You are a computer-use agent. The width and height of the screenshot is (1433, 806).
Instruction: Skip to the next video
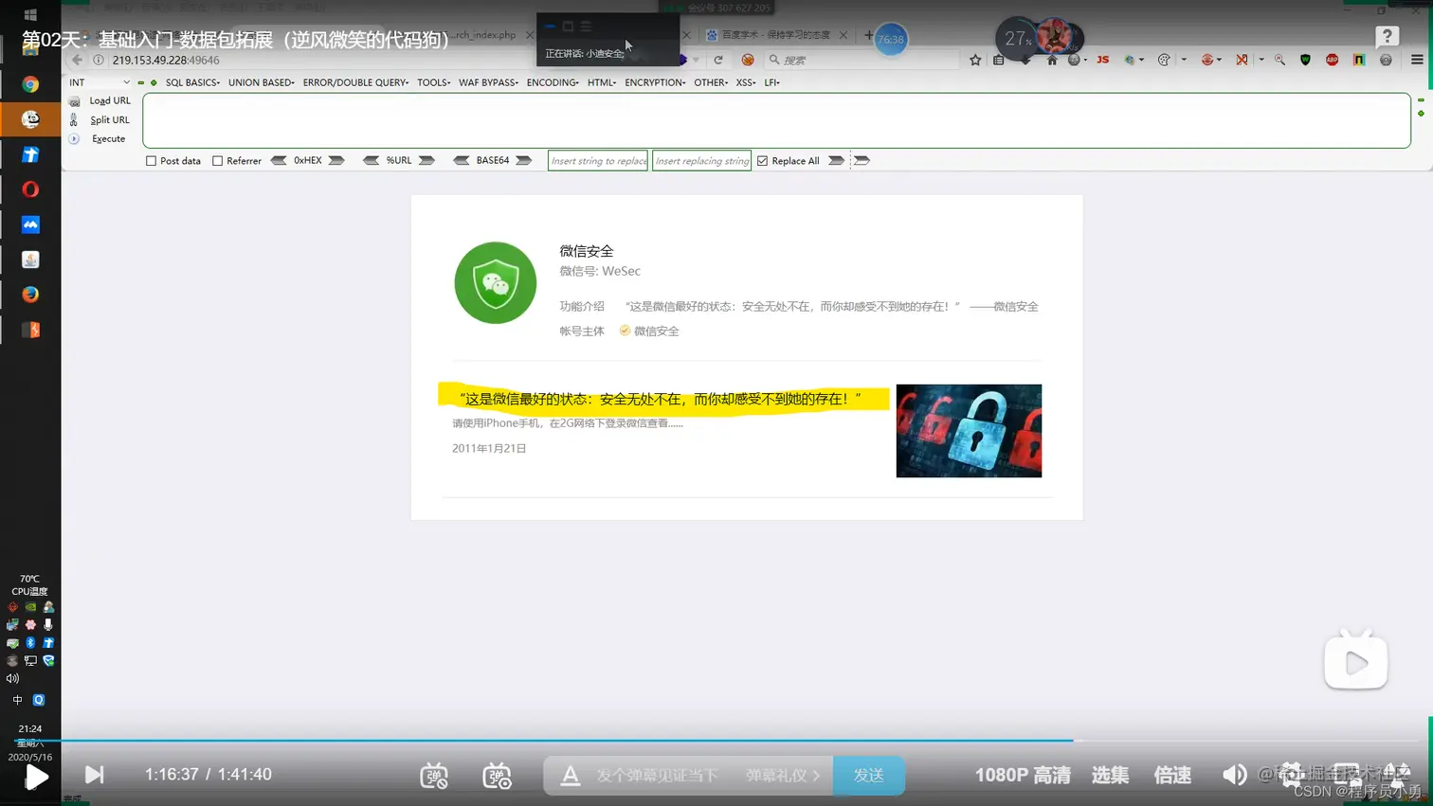pos(94,775)
